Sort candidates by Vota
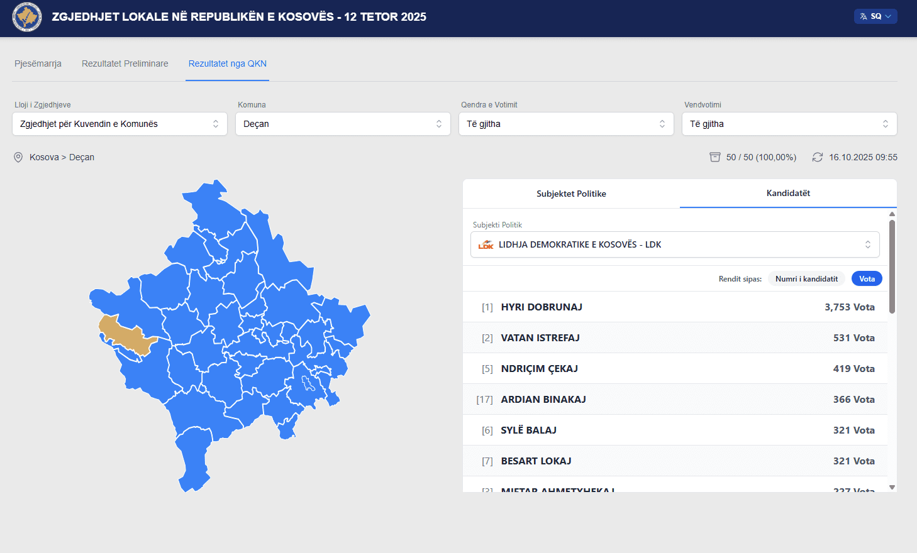 866,279
